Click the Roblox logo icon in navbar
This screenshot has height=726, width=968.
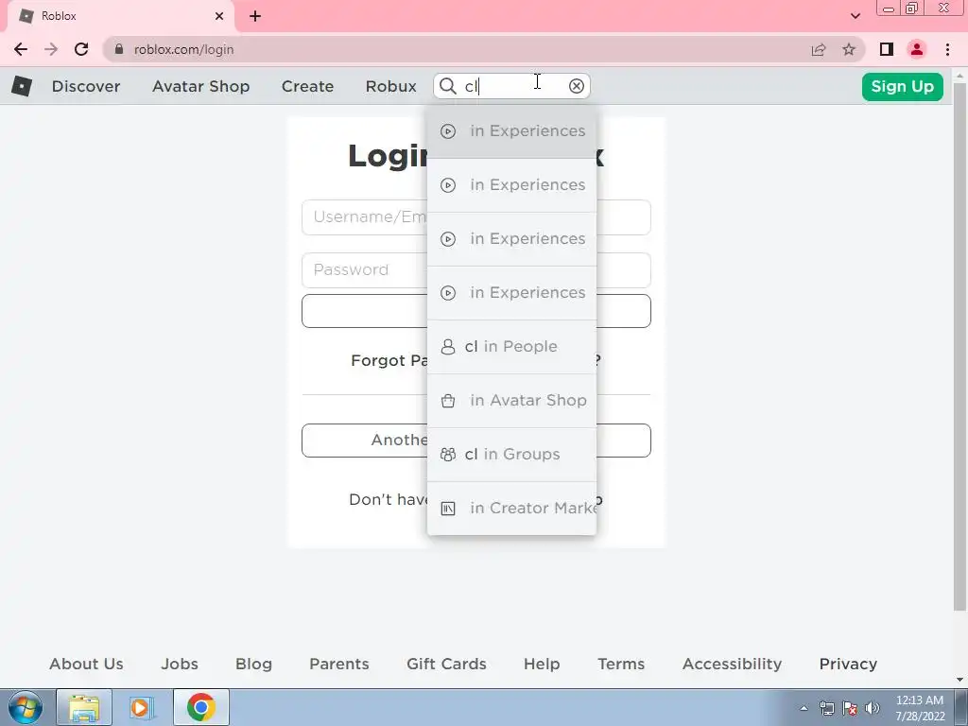click(x=22, y=86)
